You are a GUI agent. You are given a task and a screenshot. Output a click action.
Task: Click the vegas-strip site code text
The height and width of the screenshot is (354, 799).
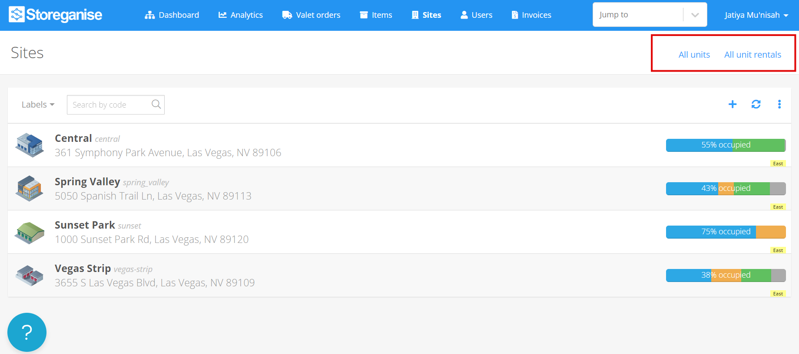pos(133,269)
